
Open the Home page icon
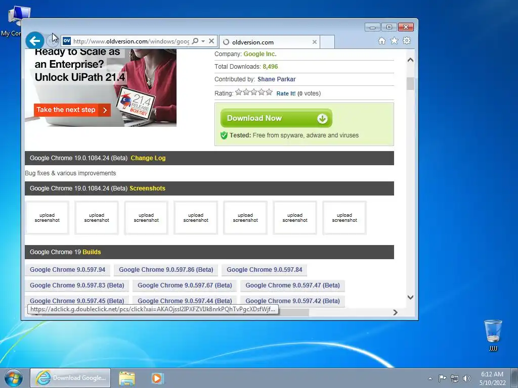click(x=382, y=40)
